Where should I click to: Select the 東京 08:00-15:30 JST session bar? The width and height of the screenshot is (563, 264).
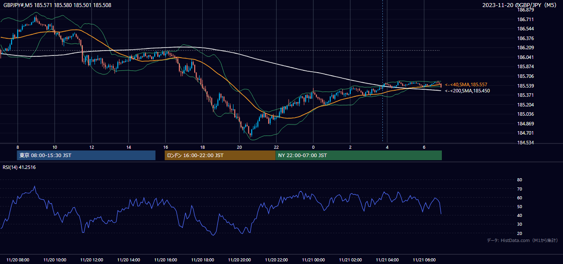(86, 155)
